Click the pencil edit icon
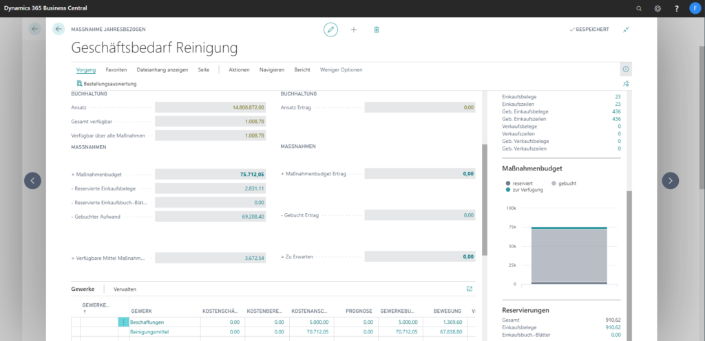Image resolution: width=705 pixels, height=341 pixels. [x=330, y=30]
